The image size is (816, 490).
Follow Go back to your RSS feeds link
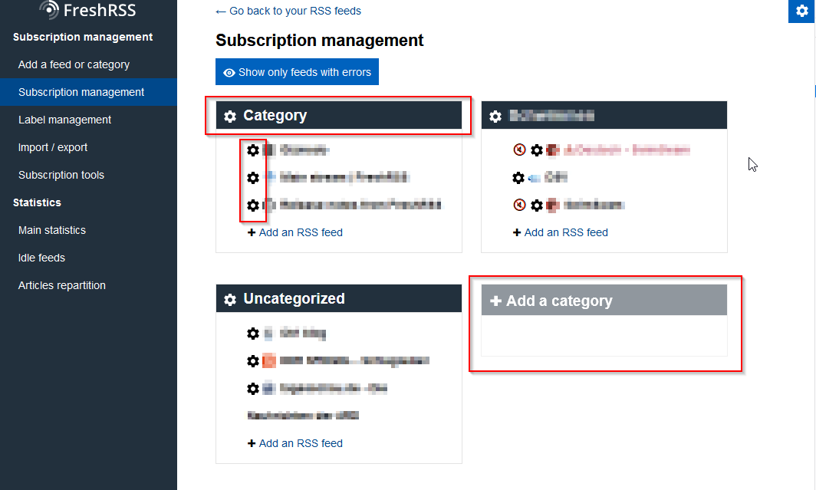[288, 11]
